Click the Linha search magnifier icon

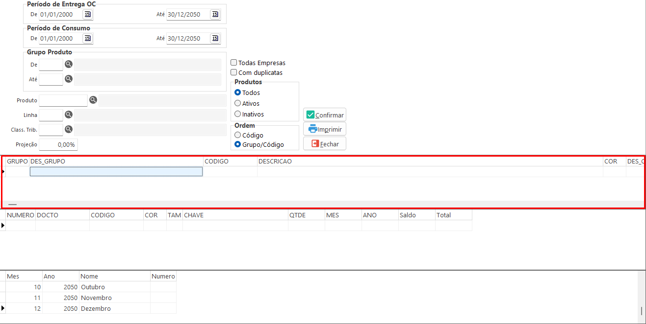[69, 115]
